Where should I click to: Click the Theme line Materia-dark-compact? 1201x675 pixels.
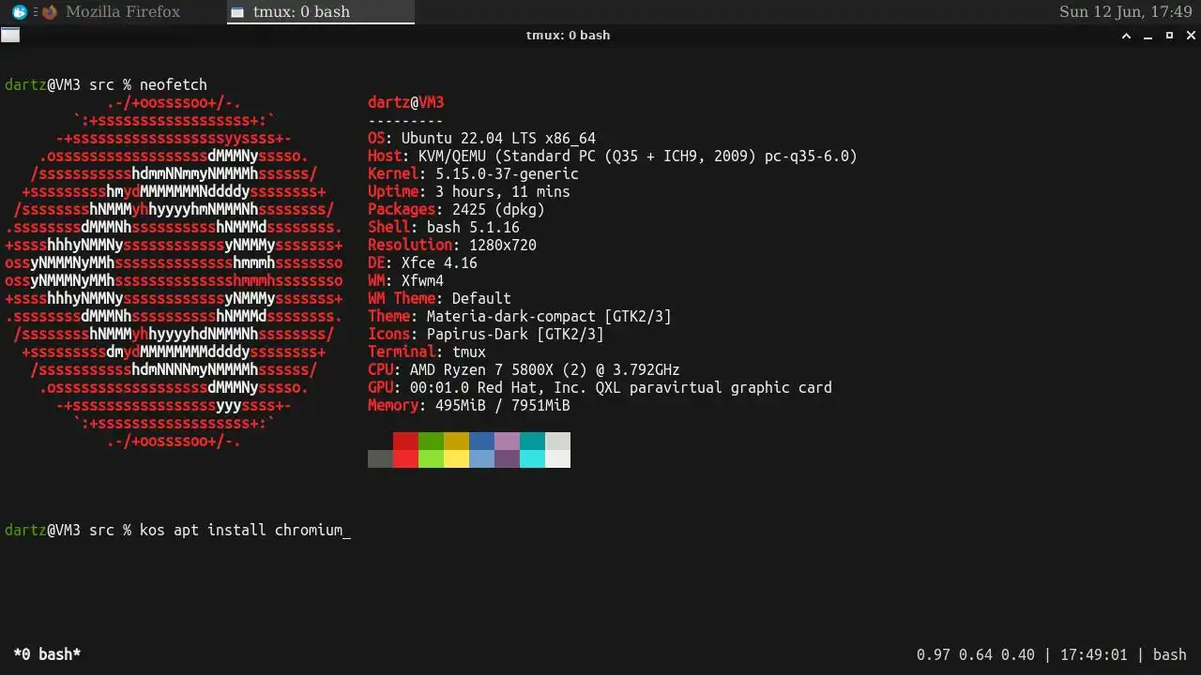tap(520, 316)
